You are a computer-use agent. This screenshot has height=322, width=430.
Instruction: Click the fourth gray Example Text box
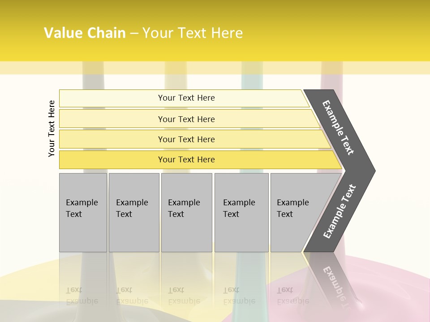pyautogui.click(x=241, y=212)
